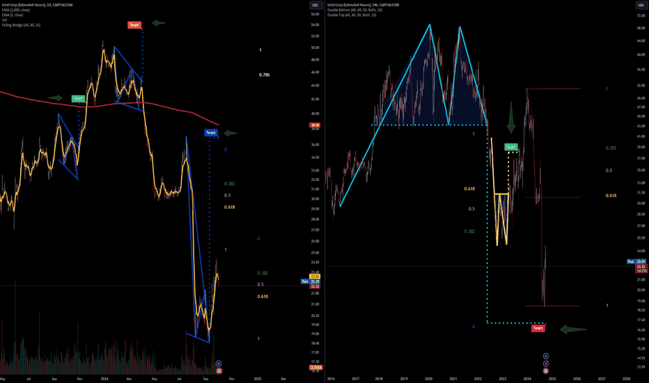Click the 13.95 price tick on right axis

tap(641, 367)
